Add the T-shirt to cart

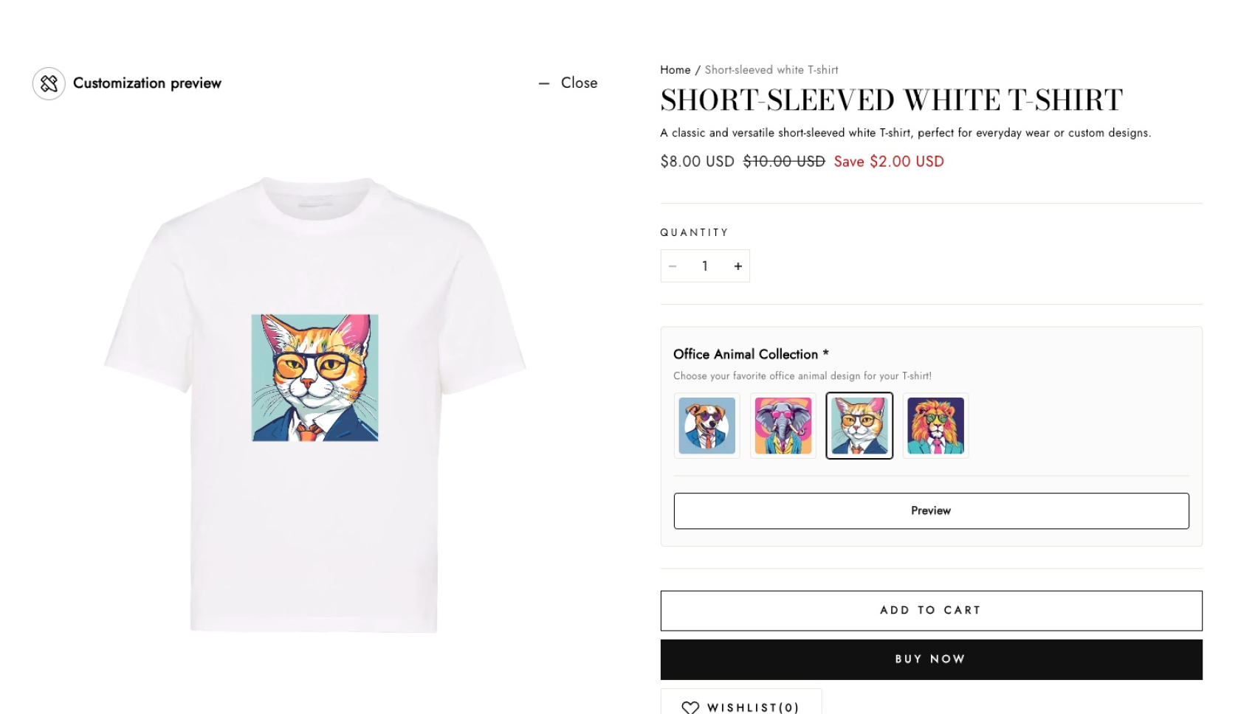pos(931,611)
